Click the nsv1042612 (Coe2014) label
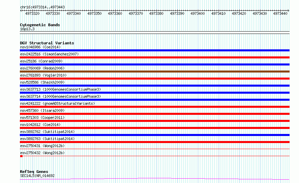The image size is (299, 183). (40, 125)
